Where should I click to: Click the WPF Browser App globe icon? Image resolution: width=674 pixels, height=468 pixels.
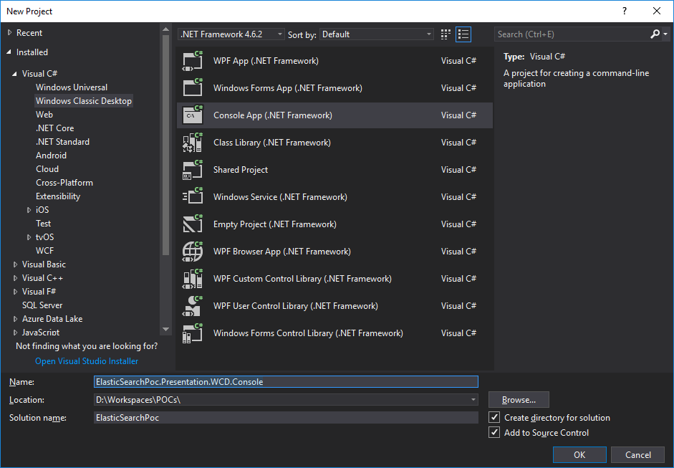click(192, 252)
